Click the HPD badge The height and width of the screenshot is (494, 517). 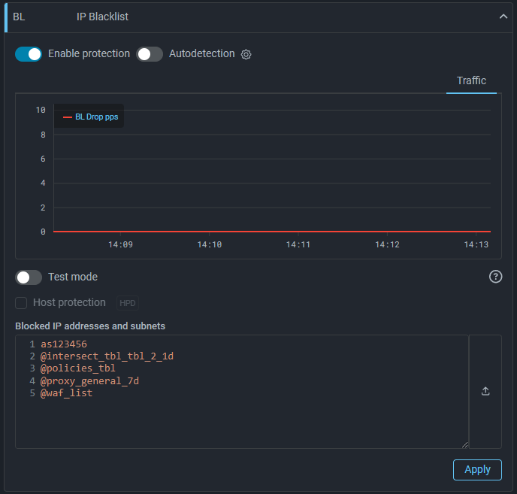[x=128, y=303]
